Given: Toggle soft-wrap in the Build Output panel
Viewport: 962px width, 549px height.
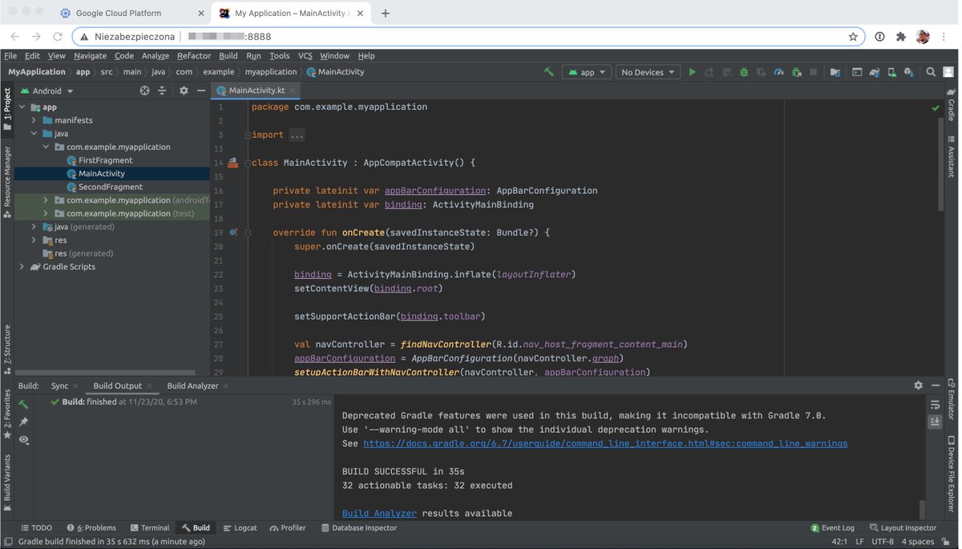Looking at the screenshot, I should (935, 405).
